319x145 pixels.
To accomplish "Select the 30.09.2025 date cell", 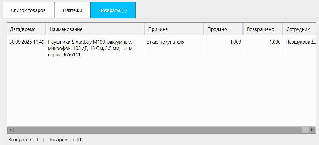I will (x=26, y=42).
